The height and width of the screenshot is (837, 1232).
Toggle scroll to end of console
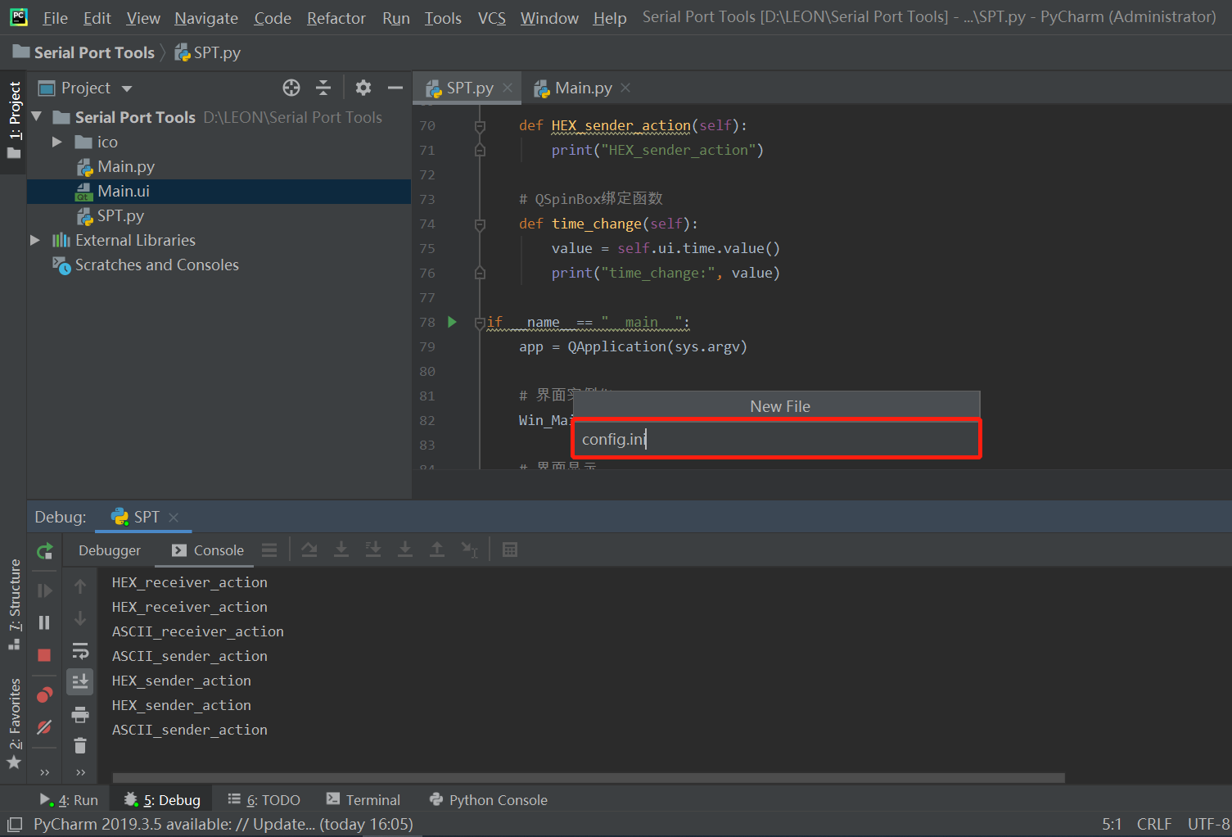coord(80,681)
